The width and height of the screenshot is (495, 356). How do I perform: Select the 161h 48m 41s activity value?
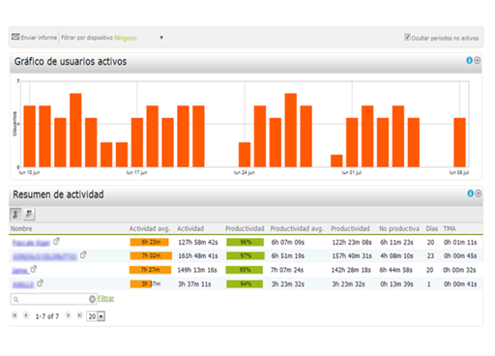tap(198, 256)
